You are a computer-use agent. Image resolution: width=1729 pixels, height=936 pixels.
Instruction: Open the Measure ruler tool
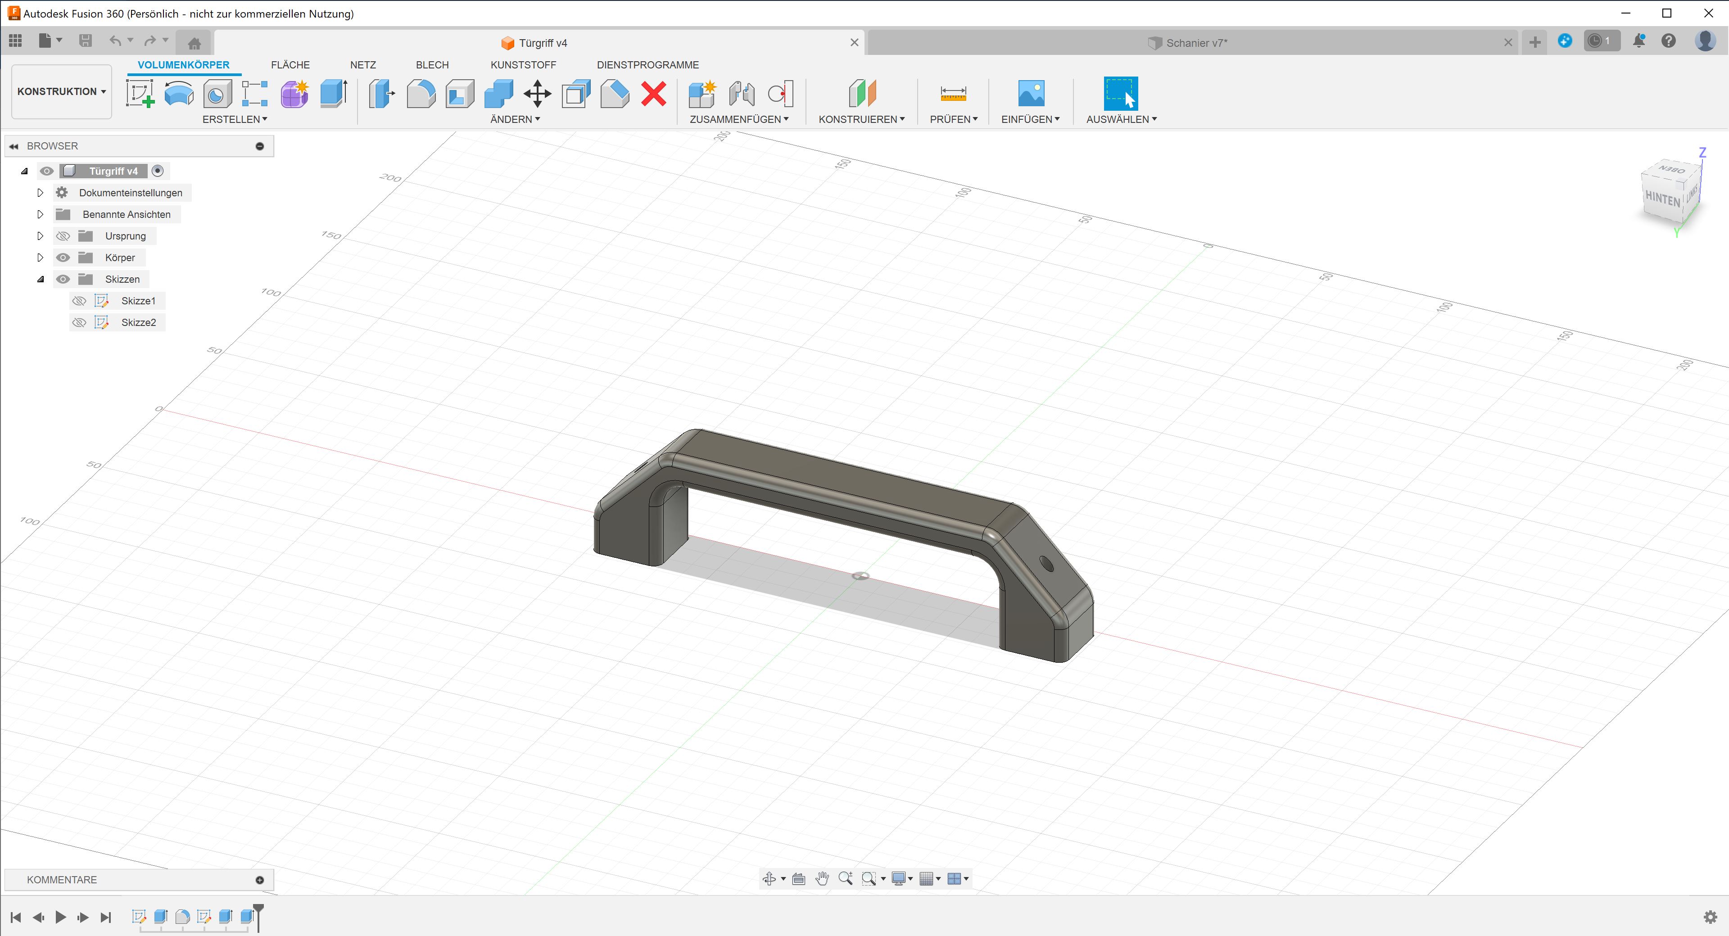point(953,93)
